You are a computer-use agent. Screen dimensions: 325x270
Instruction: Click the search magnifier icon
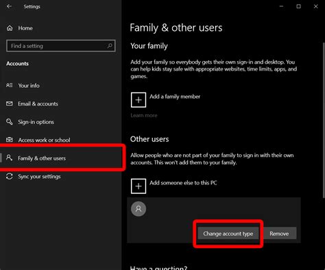110,46
